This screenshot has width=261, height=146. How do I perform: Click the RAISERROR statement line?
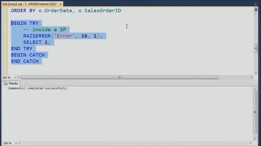(x=63, y=36)
